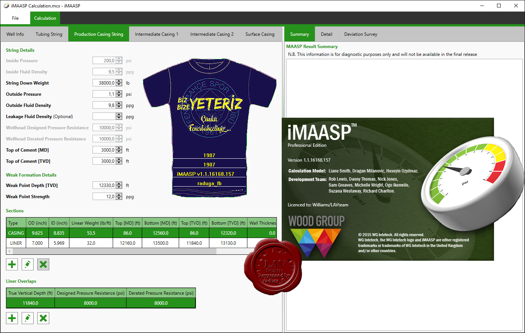Open the Deviation Survey tab

click(361, 34)
